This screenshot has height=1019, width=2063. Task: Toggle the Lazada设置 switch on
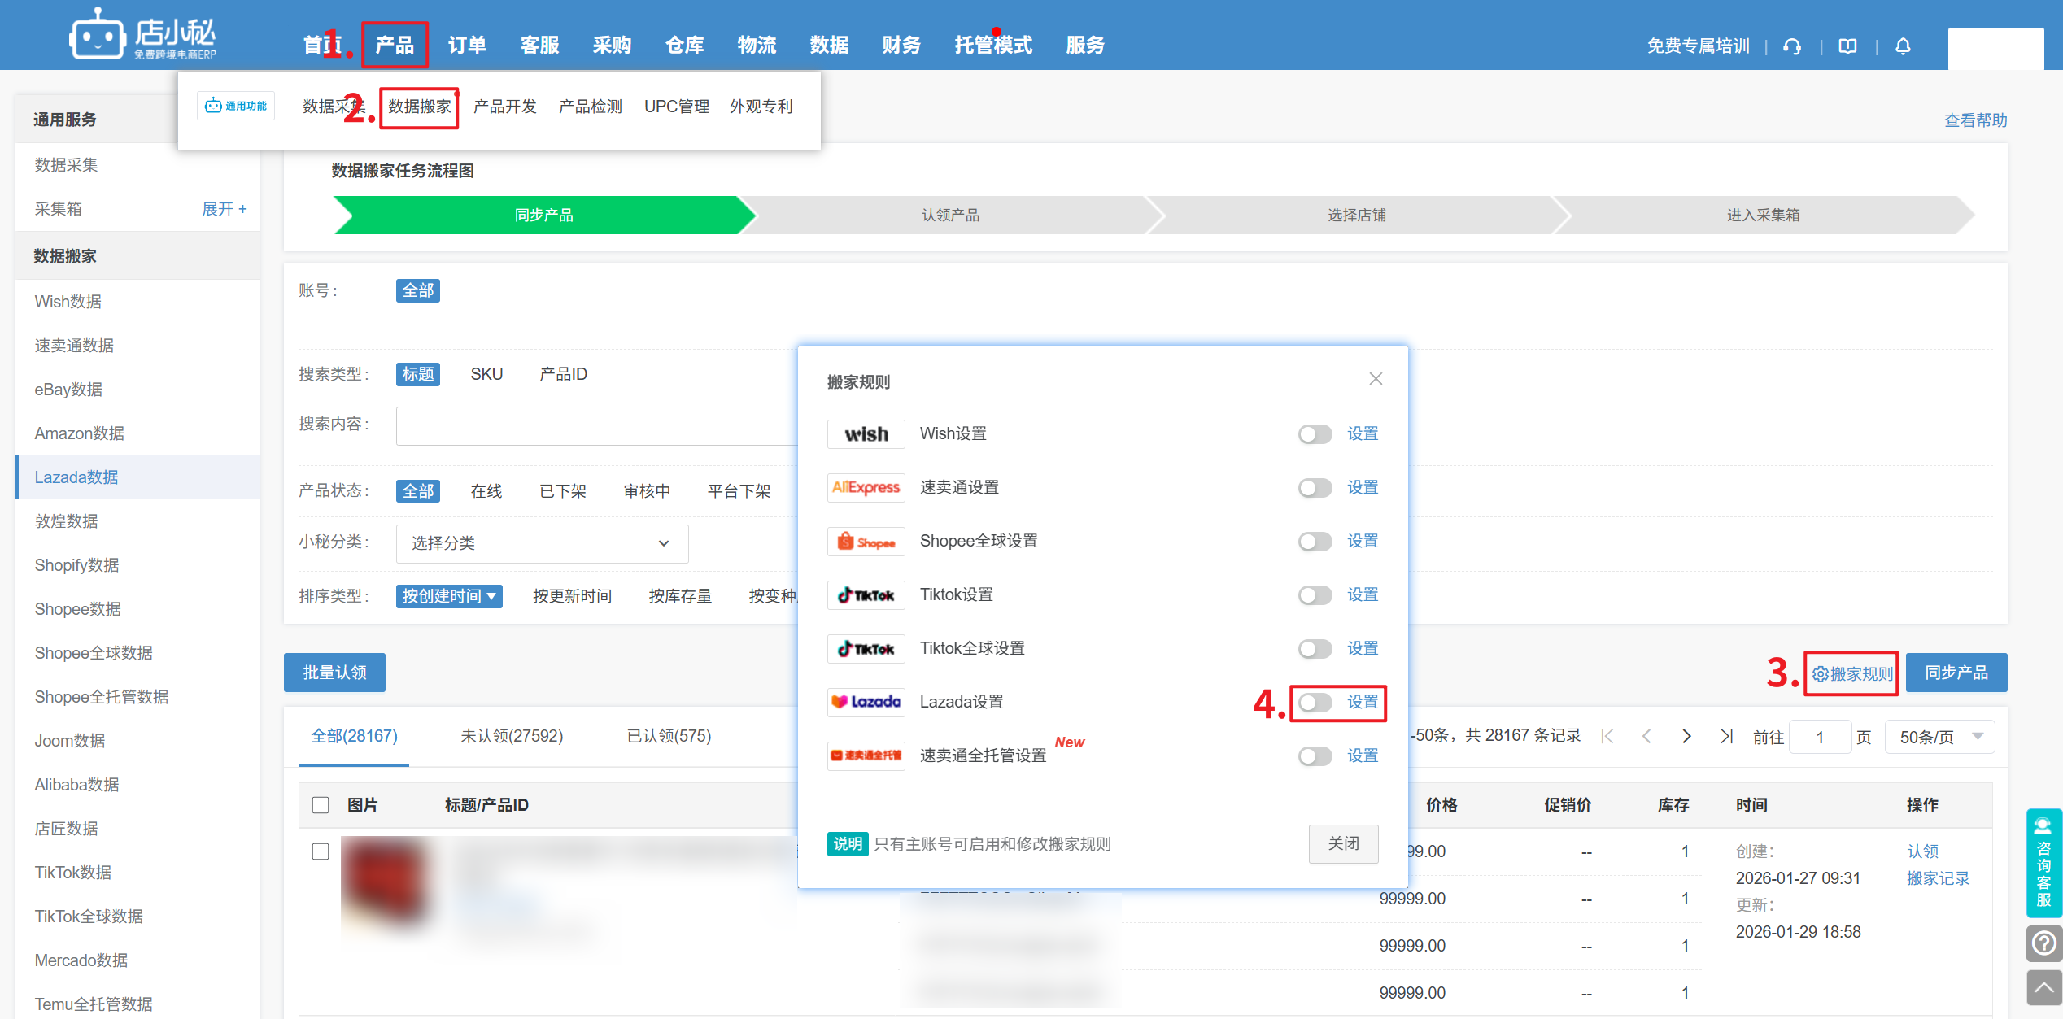coord(1315,703)
